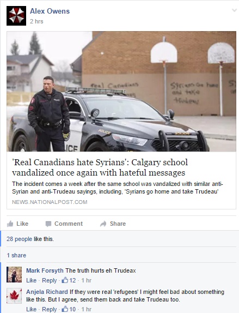Image resolution: width=239 pixels, height=313 pixels.
Task: View the 10 likes on Anjela's comment
Action: pos(69,309)
